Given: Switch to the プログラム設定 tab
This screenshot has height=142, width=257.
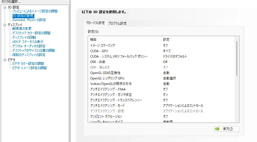Looking at the screenshot, I should coord(117,23).
